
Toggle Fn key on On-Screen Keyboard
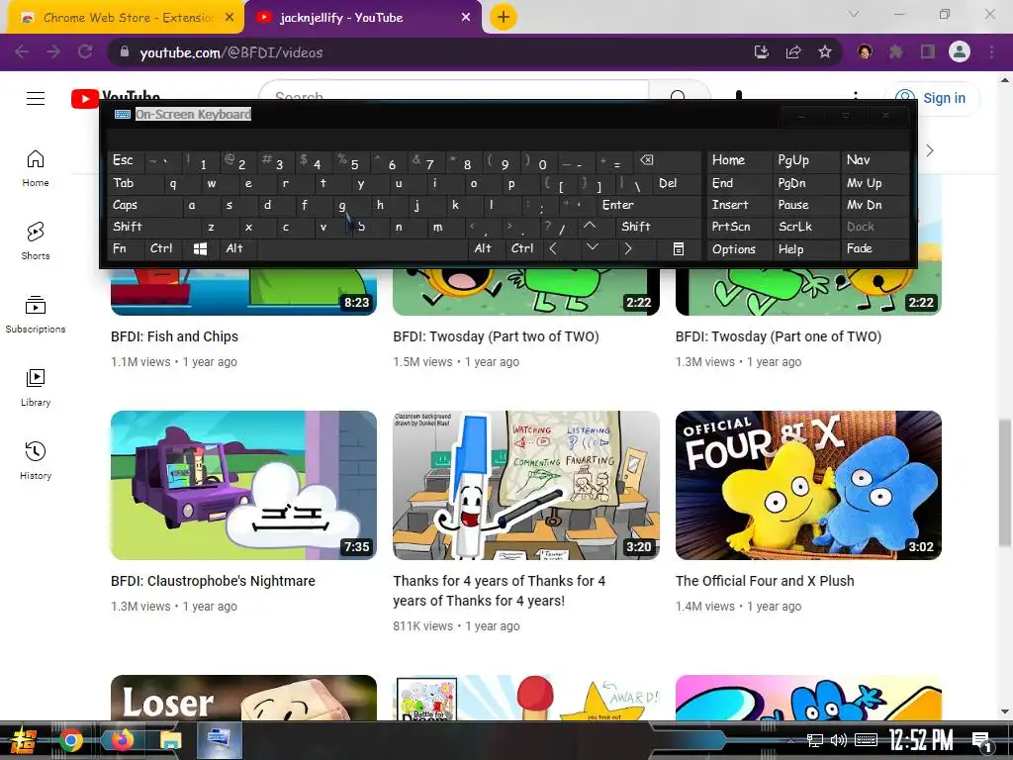[x=127, y=248]
